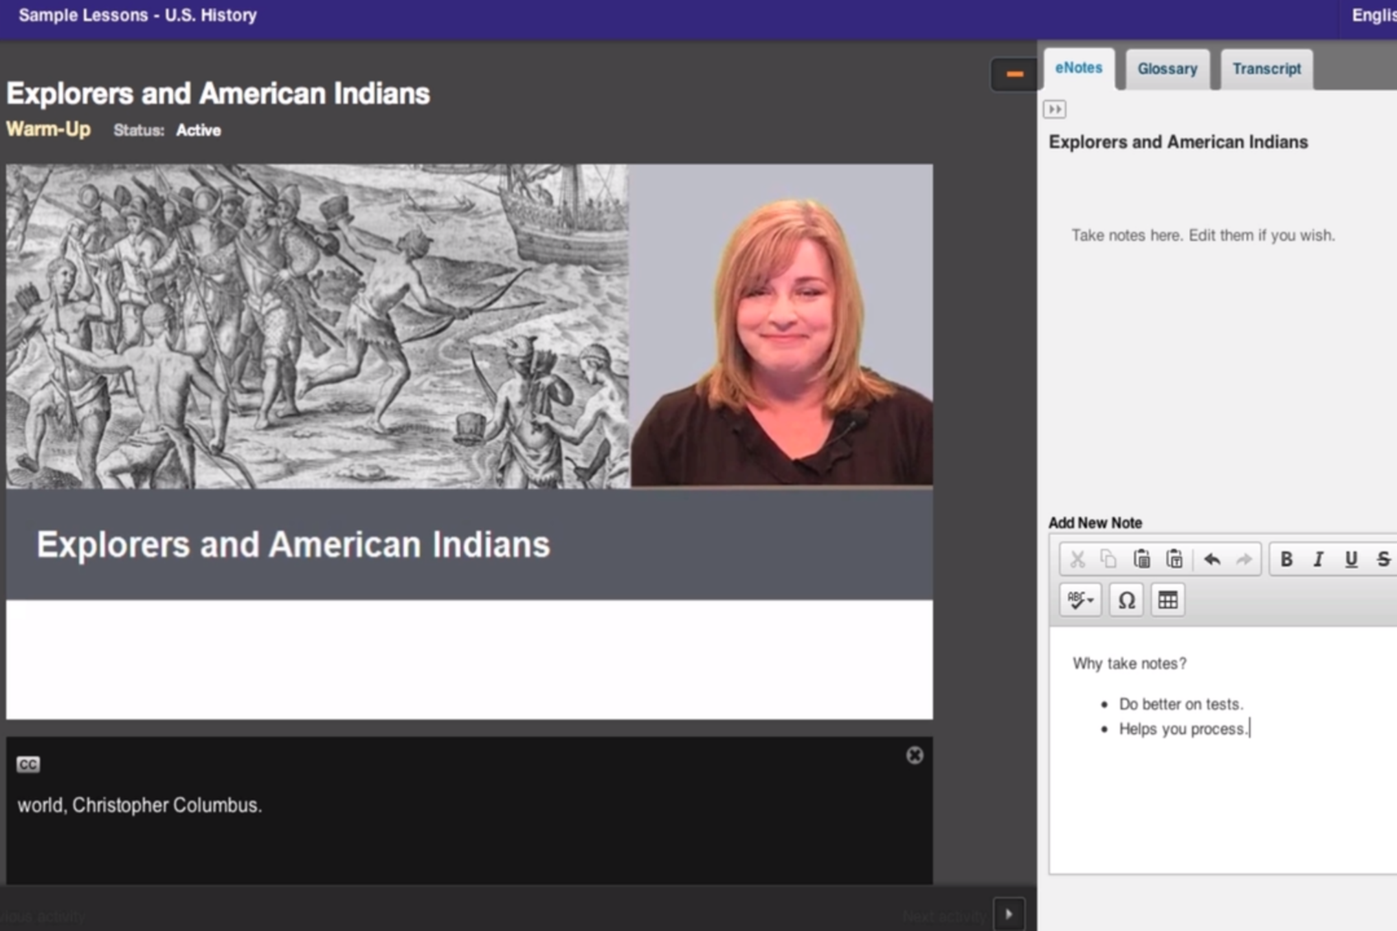Toggle Underline formatting
Image resolution: width=1397 pixels, height=931 pixels.
pos(1351,559)
